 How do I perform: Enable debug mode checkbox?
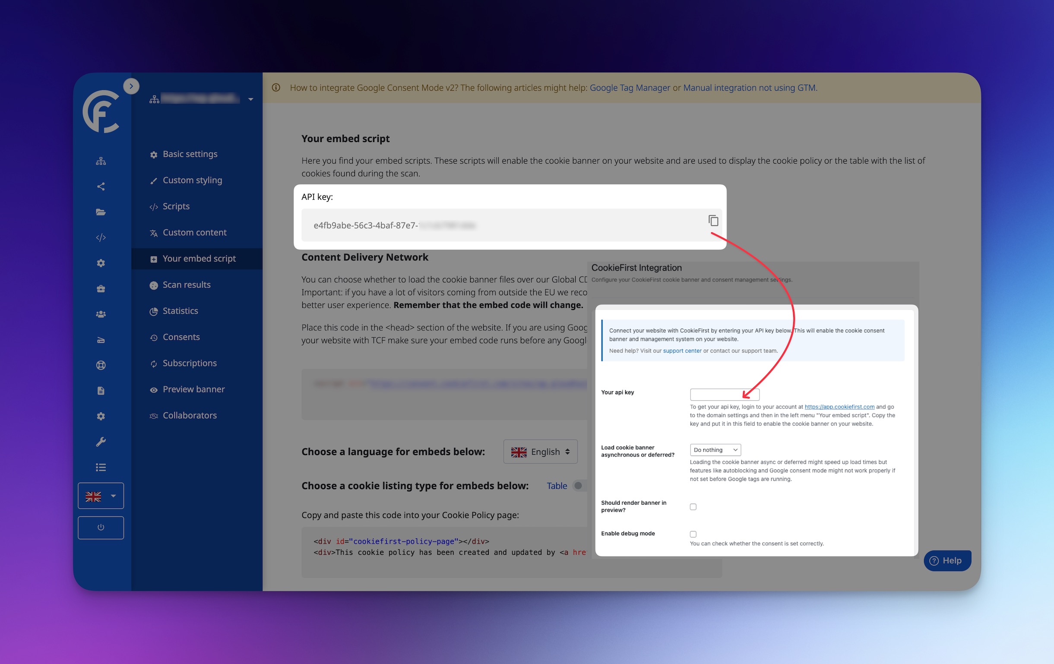pos(693,534)
